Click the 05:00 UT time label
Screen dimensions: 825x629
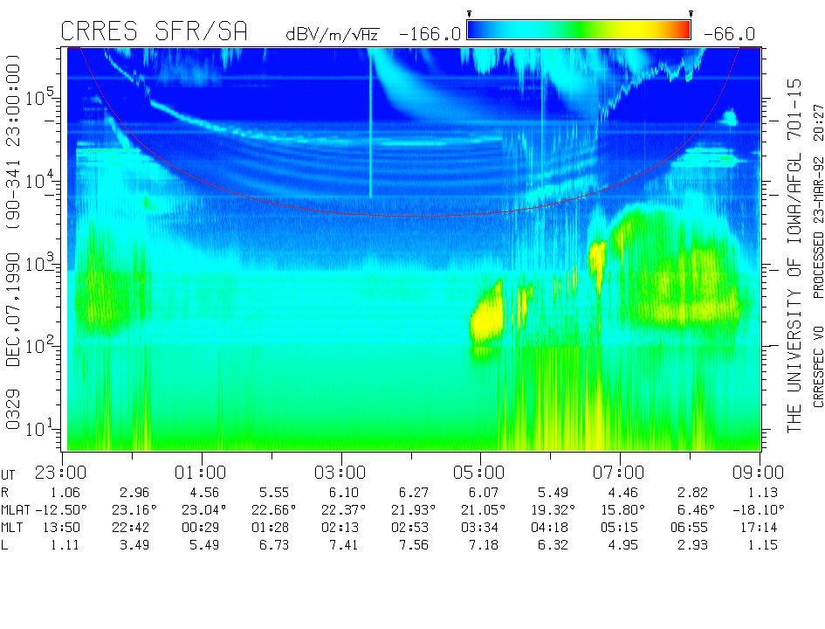coord(480,472)
